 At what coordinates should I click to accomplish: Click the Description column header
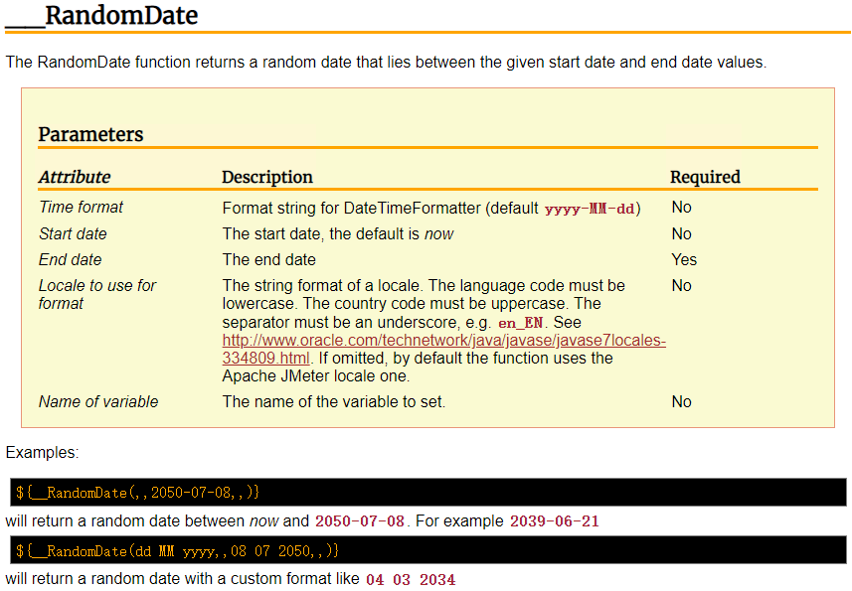click(x=266, y=177)
